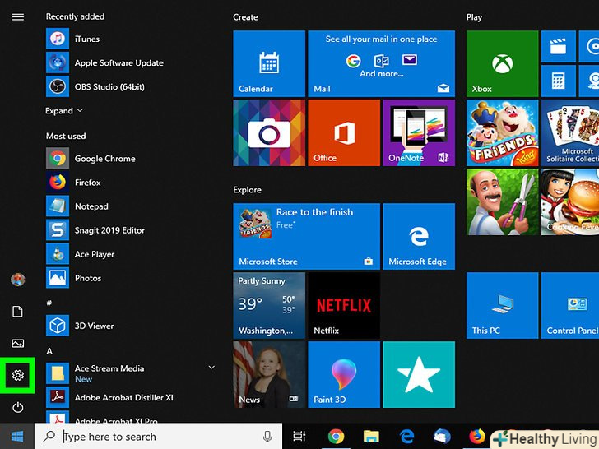The width and height of the screenshot is (599, 449).
Task: Open Google Chrome from Most used
Action: (104, 159)
